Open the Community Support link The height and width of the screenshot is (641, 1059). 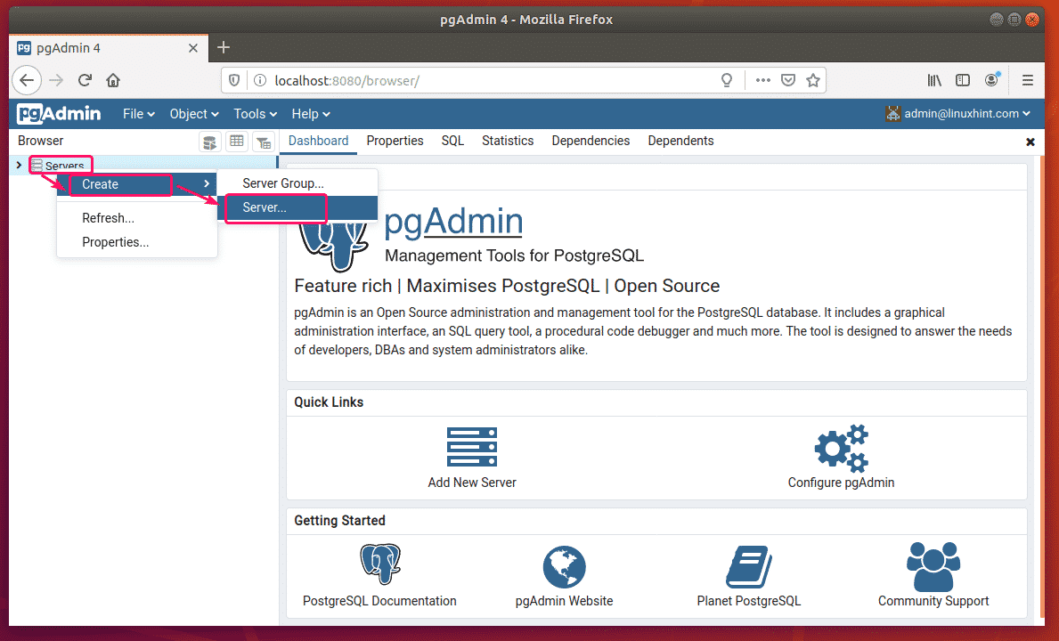point(933,601)
